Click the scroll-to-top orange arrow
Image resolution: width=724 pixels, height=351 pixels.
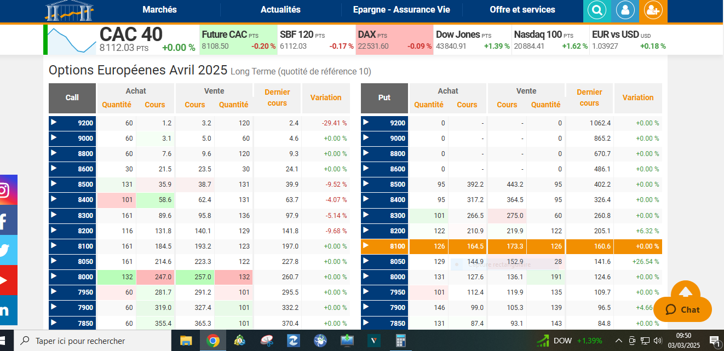pos(685,290)
